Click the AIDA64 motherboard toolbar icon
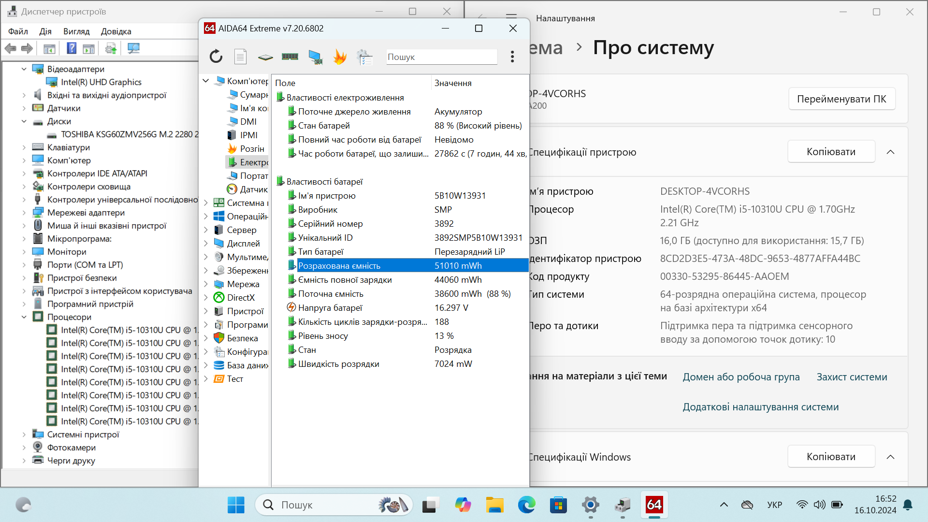Viewport: 928px width, 522px height. pyautogui.click(x=265, y=57)
